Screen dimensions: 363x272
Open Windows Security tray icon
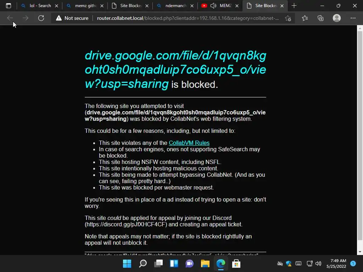(289, 263)
